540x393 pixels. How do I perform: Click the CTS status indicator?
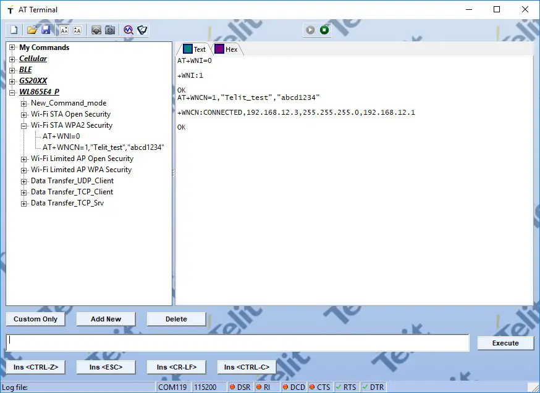[x=320, y=387]
